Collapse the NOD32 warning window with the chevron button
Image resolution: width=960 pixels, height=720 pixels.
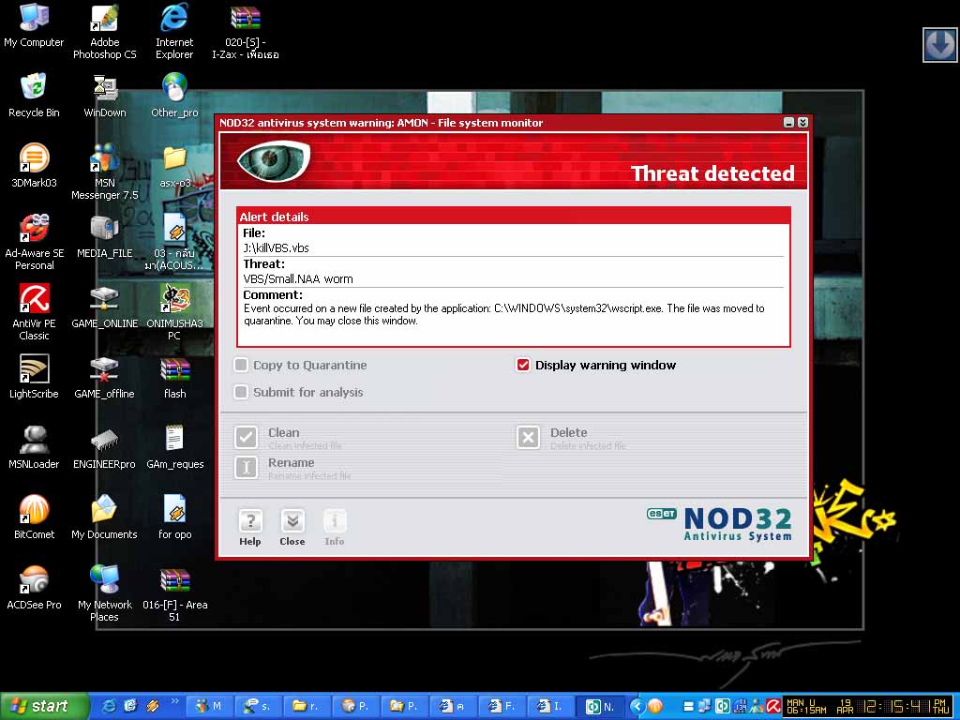[x=802, y=123]
